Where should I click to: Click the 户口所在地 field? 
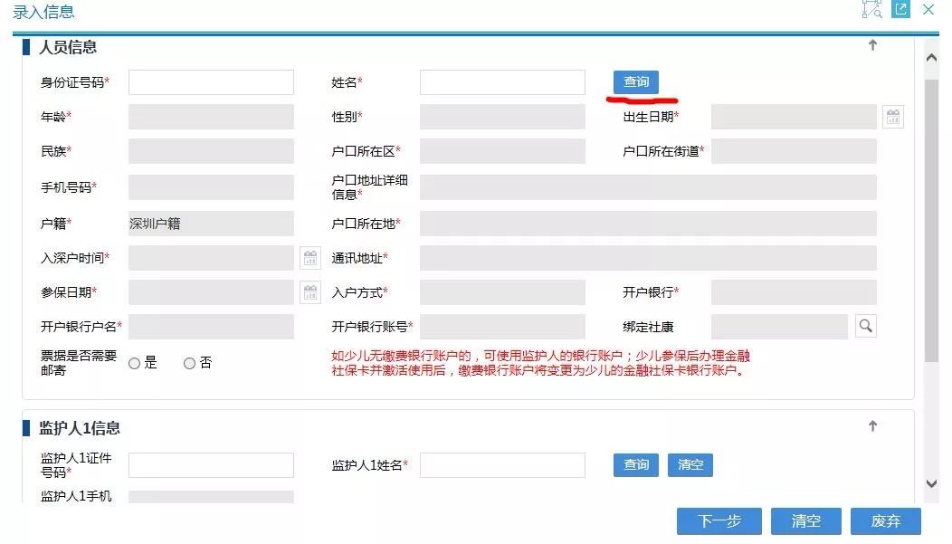(649, 224)
